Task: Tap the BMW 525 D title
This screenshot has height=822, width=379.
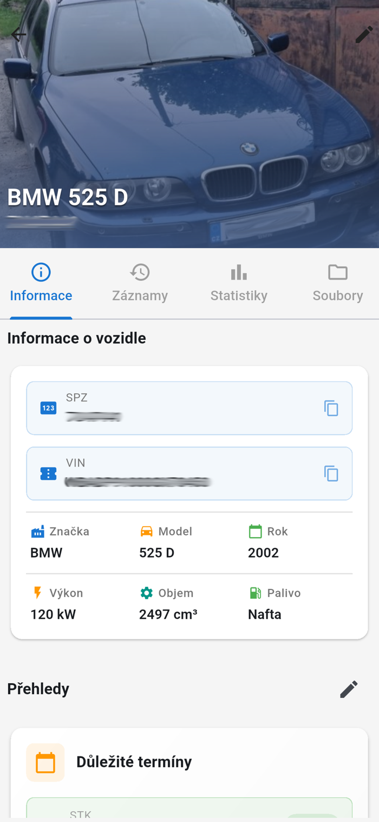Action: 68,197
